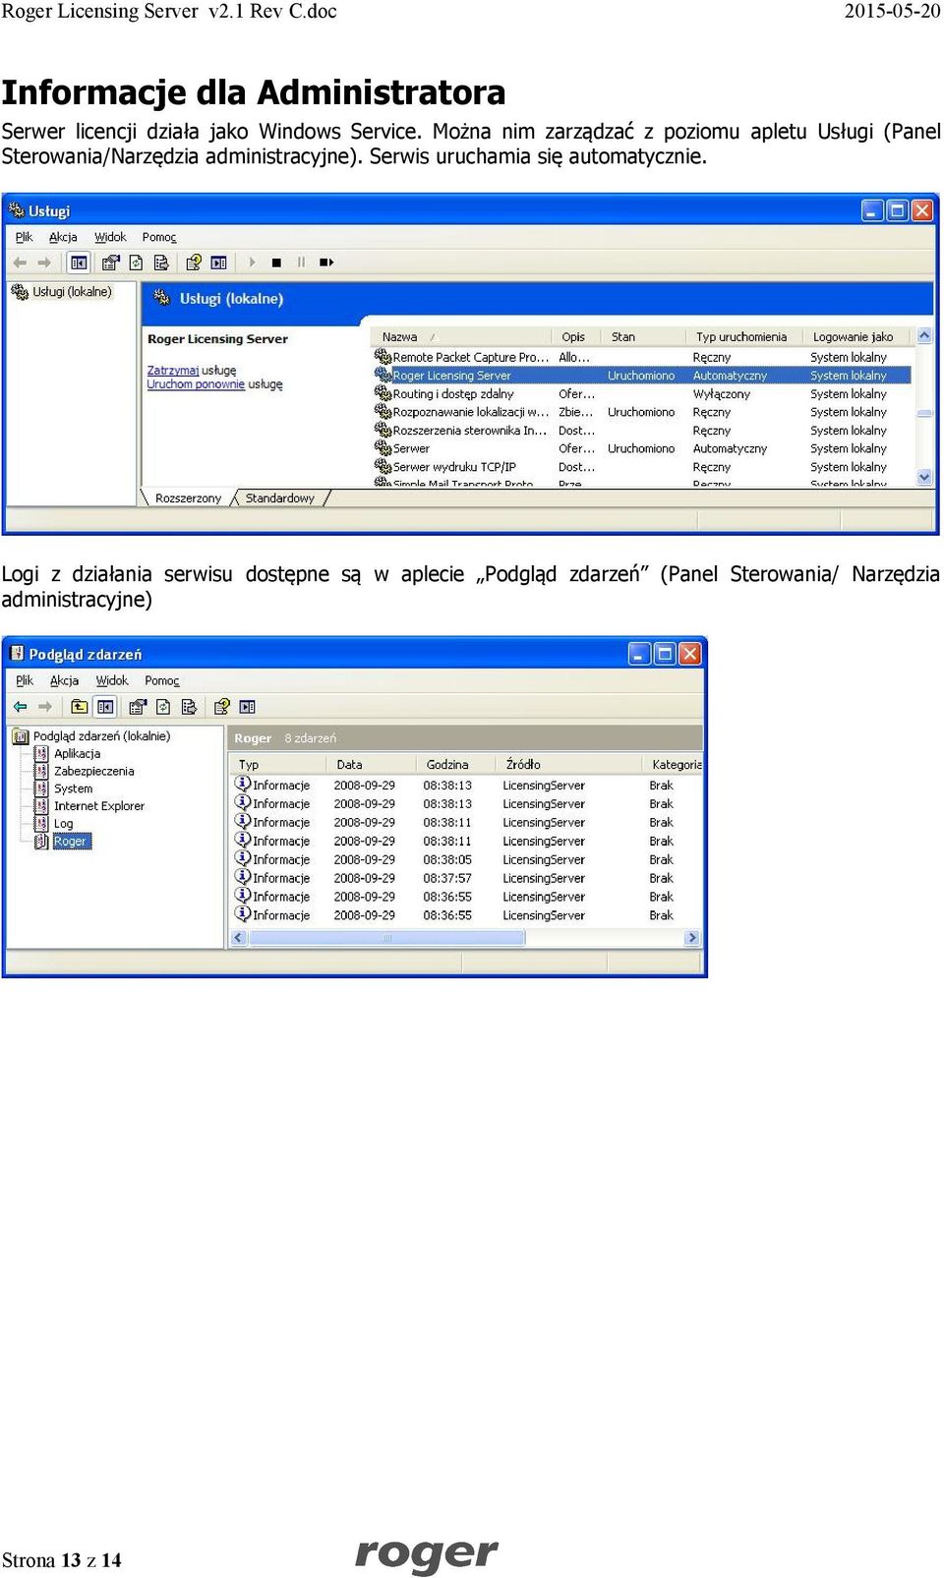Select the System log

click(73, 789)
